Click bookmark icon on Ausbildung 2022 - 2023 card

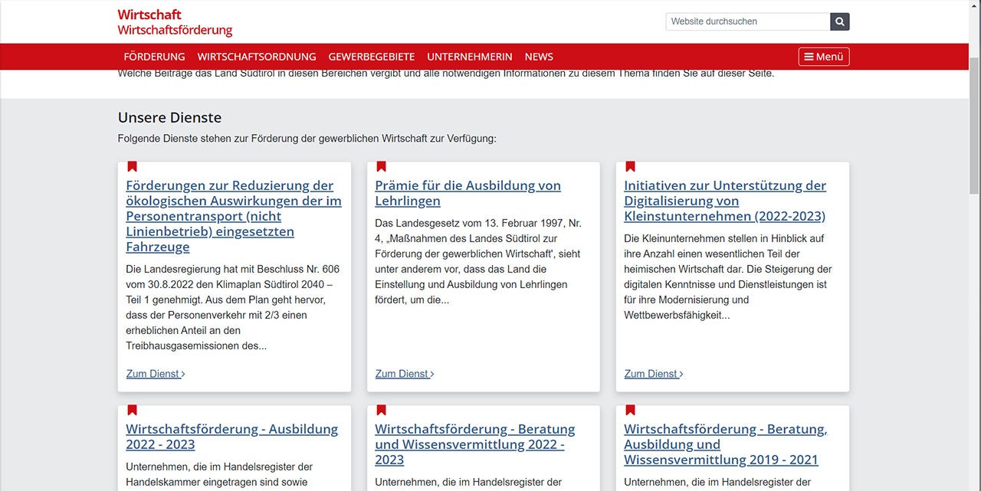(132, 410)
